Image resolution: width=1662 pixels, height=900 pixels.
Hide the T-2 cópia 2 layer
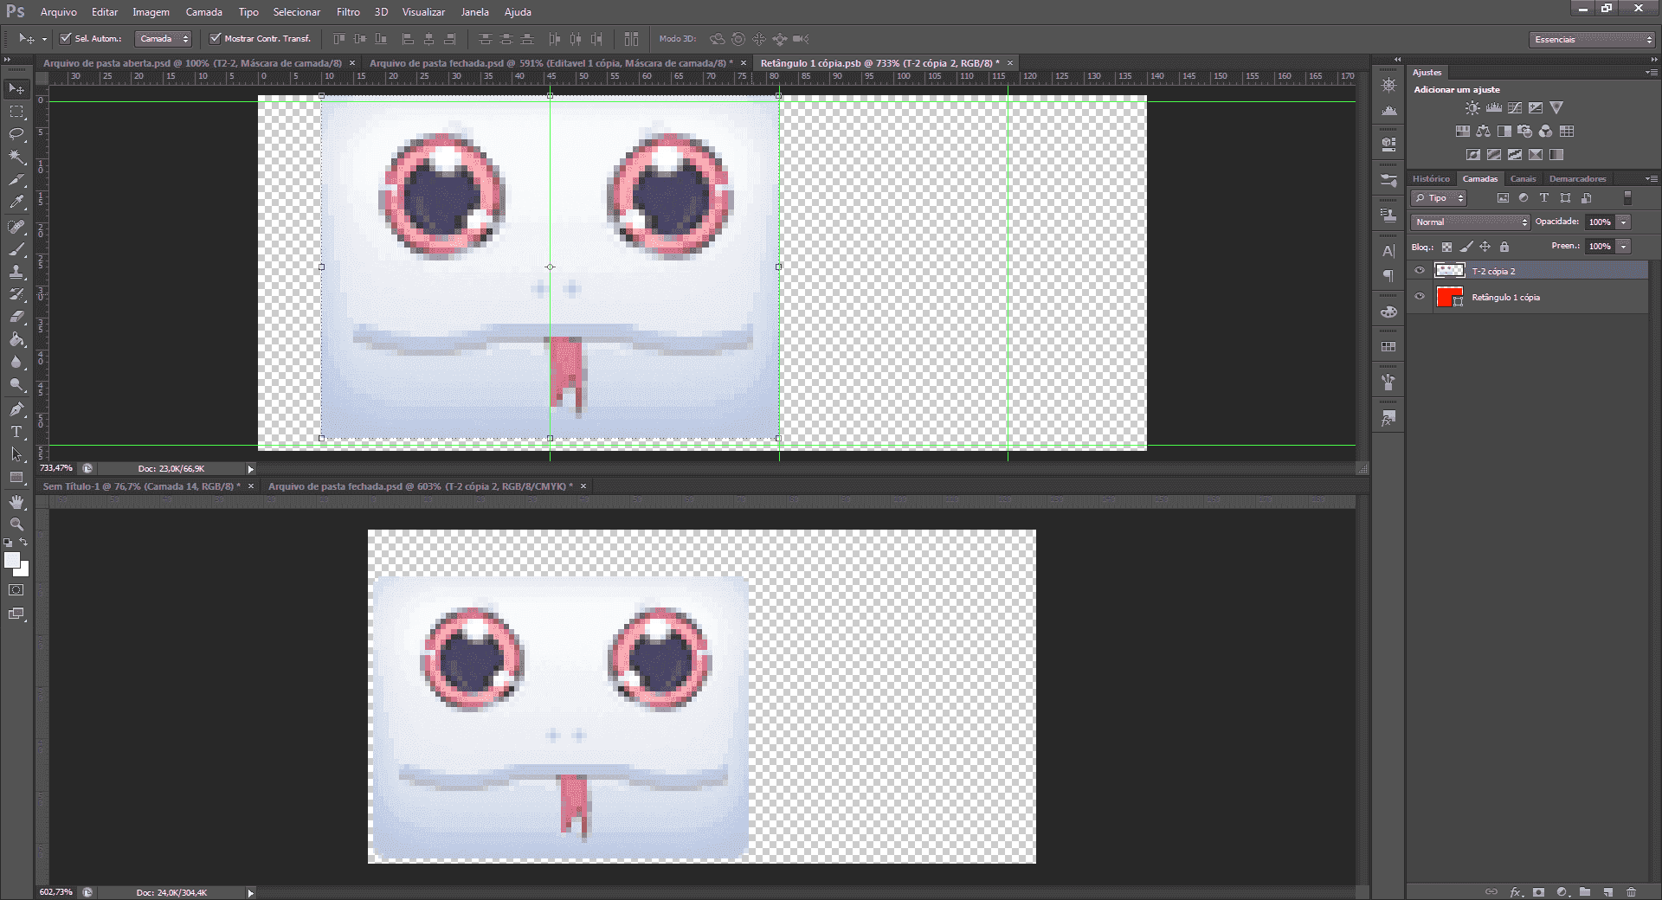point(1420,271)
